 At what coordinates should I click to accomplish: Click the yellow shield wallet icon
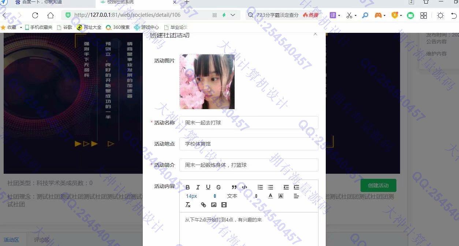(395, 15)
